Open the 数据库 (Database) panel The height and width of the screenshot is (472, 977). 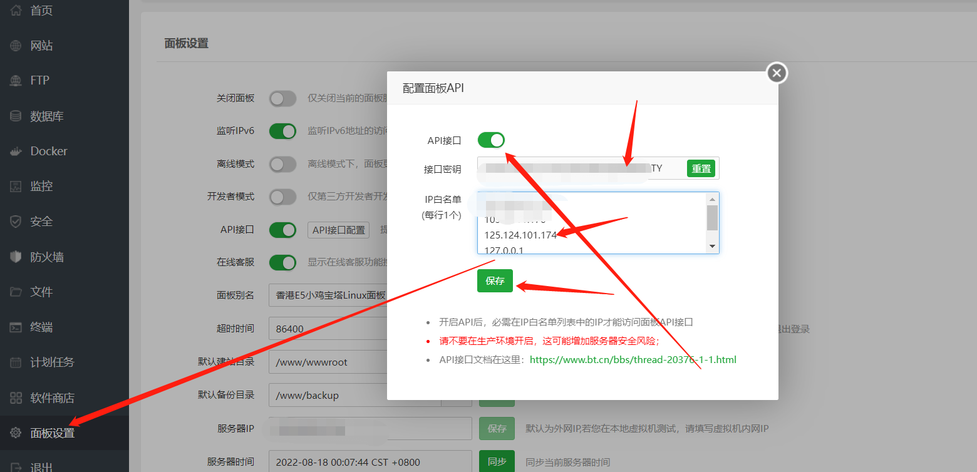coord(44,115)
